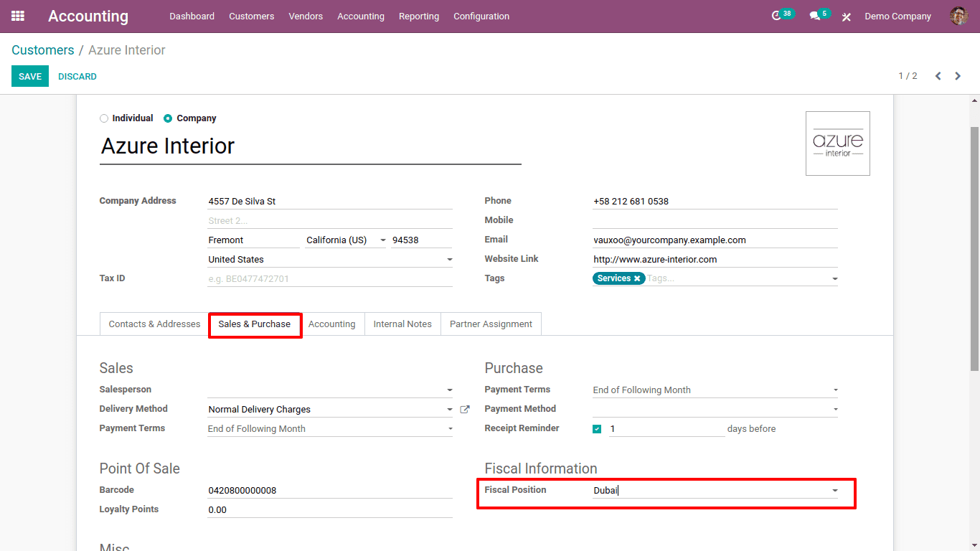Viewport: 980px width, 551px height.
Task: Switch to Sales & Purchase tab
Action: [255, 324]
